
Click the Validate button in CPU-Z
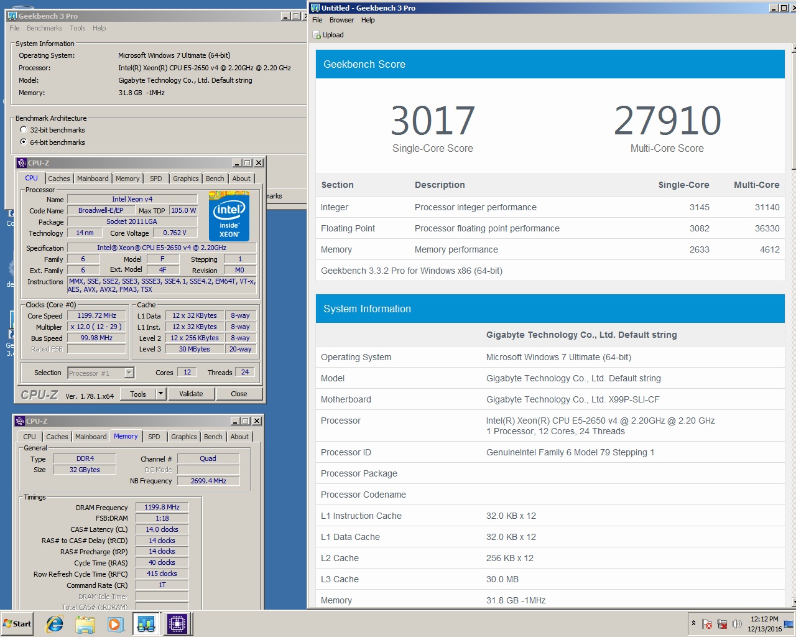[191, 394]
